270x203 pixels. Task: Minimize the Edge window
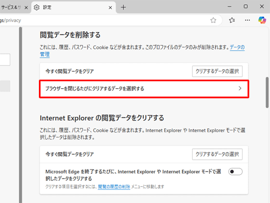[x=230, y=6]
